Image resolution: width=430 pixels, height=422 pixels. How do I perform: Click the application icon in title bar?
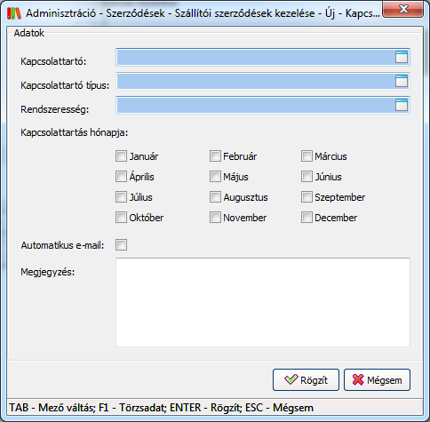click(14, 13)
